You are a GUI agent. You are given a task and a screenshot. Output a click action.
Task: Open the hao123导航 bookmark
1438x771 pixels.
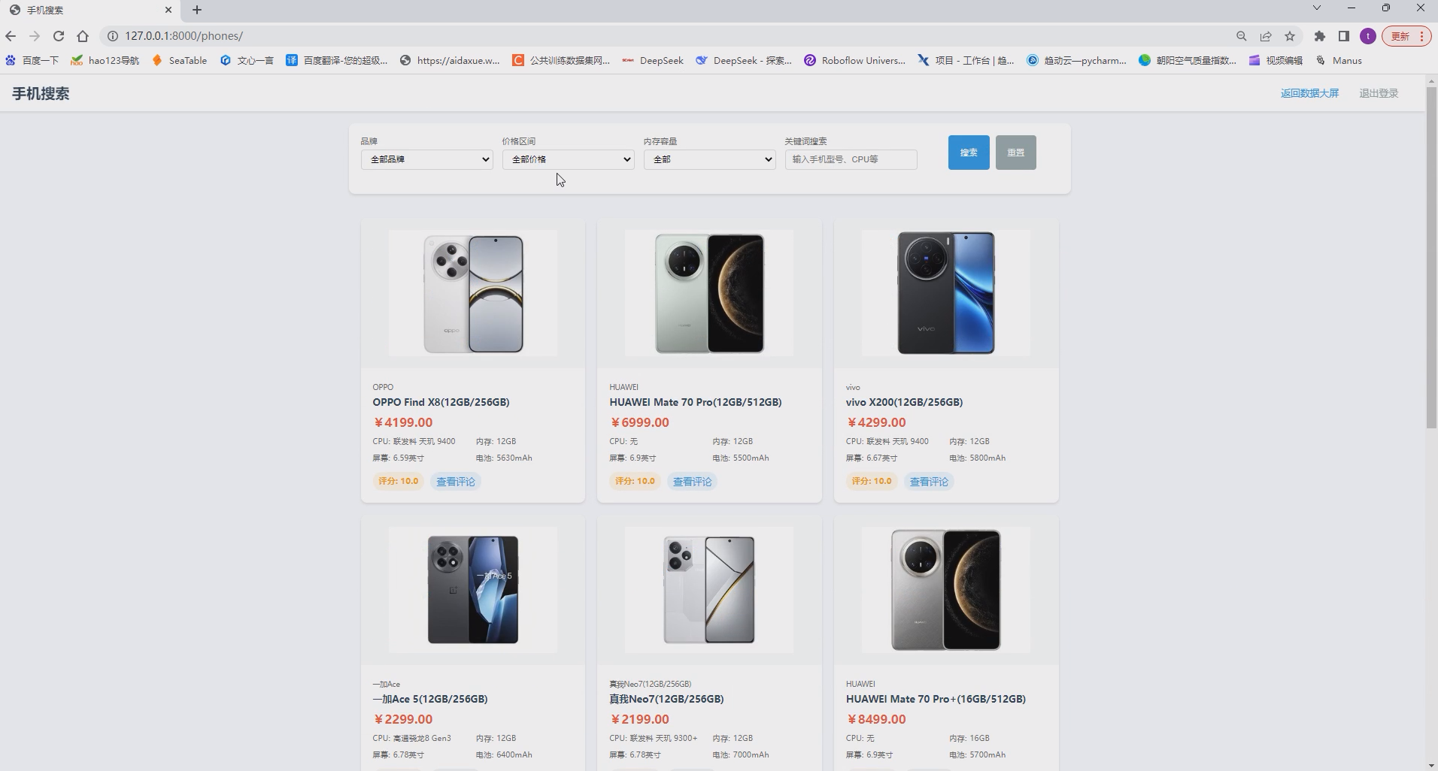click(105, 60)
